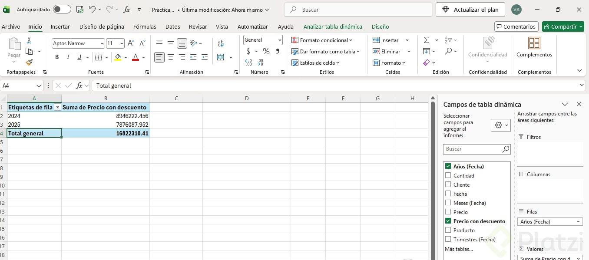Screen dimensions: 589x260
Task: Click the Compartir button
Action: (563, 26)
